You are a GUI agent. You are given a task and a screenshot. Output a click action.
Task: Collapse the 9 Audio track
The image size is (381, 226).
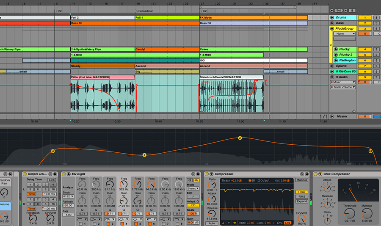pyautogui.click(x=332, y=77)
